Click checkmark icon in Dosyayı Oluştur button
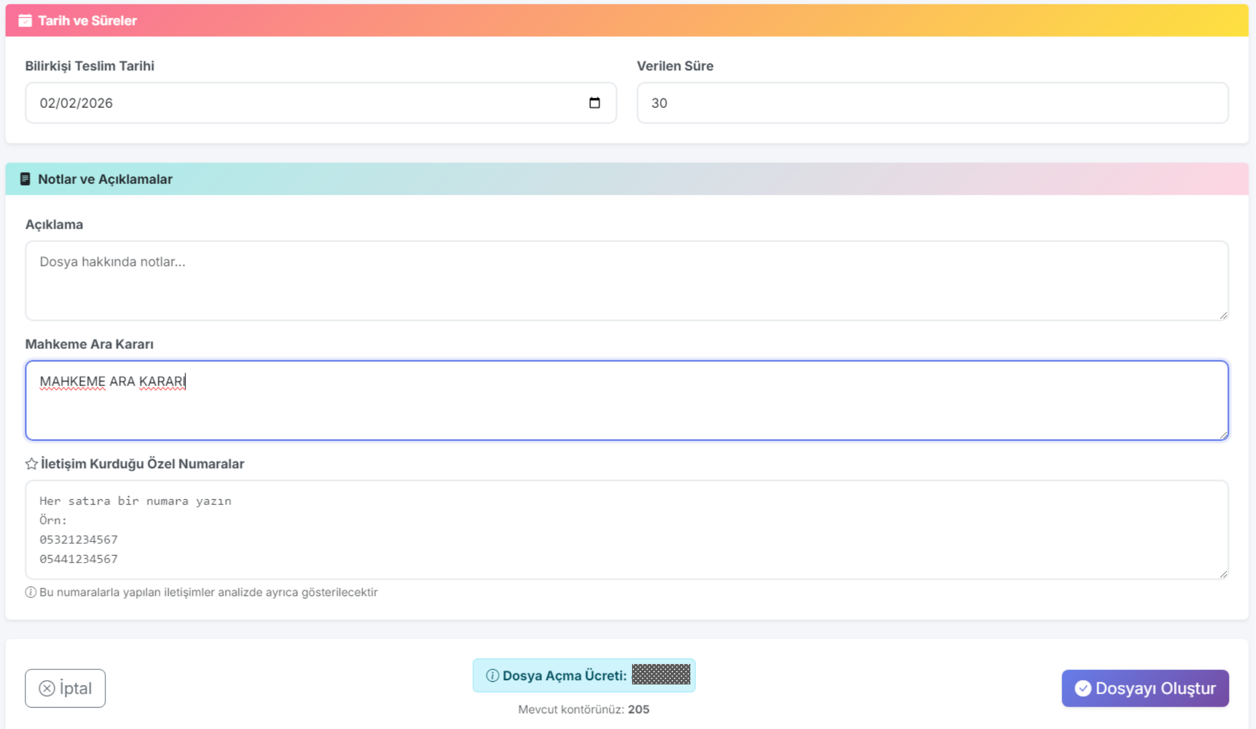 click(1083, 688)
